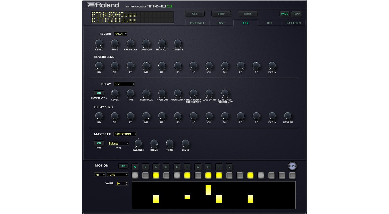Click the Delay Send REVERB knob

288,116
